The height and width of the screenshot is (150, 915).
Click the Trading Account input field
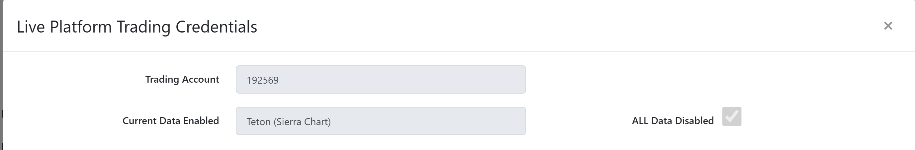380,79
